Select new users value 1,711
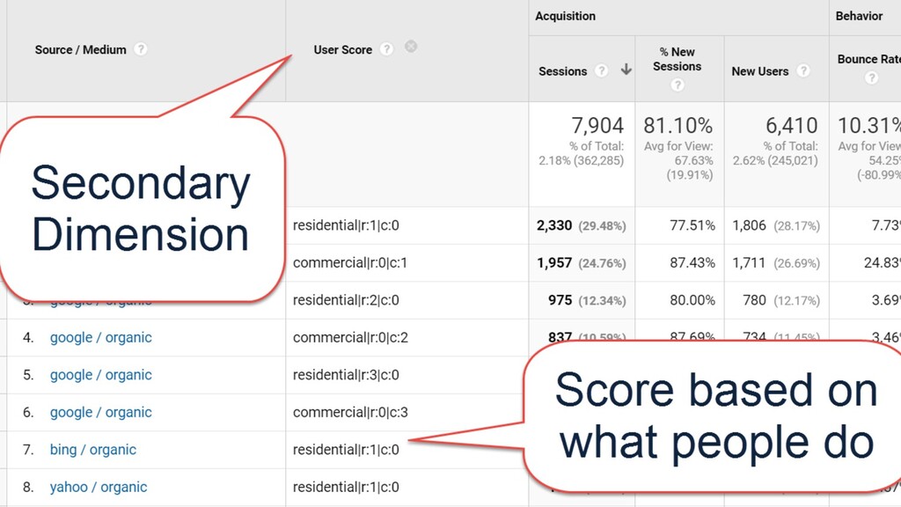The image size is (901, 507). [750, 262]
